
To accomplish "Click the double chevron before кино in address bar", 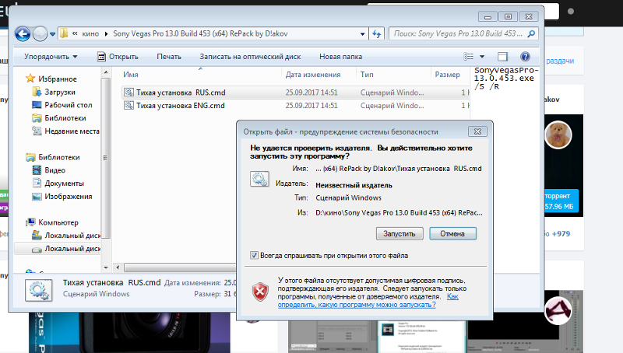I will pyautogui.click(x=75, y=34).
